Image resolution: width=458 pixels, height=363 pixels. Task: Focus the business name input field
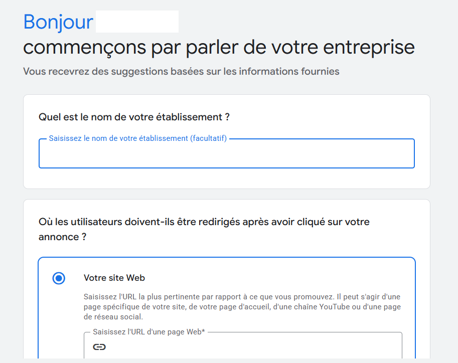tap(226, 154)
